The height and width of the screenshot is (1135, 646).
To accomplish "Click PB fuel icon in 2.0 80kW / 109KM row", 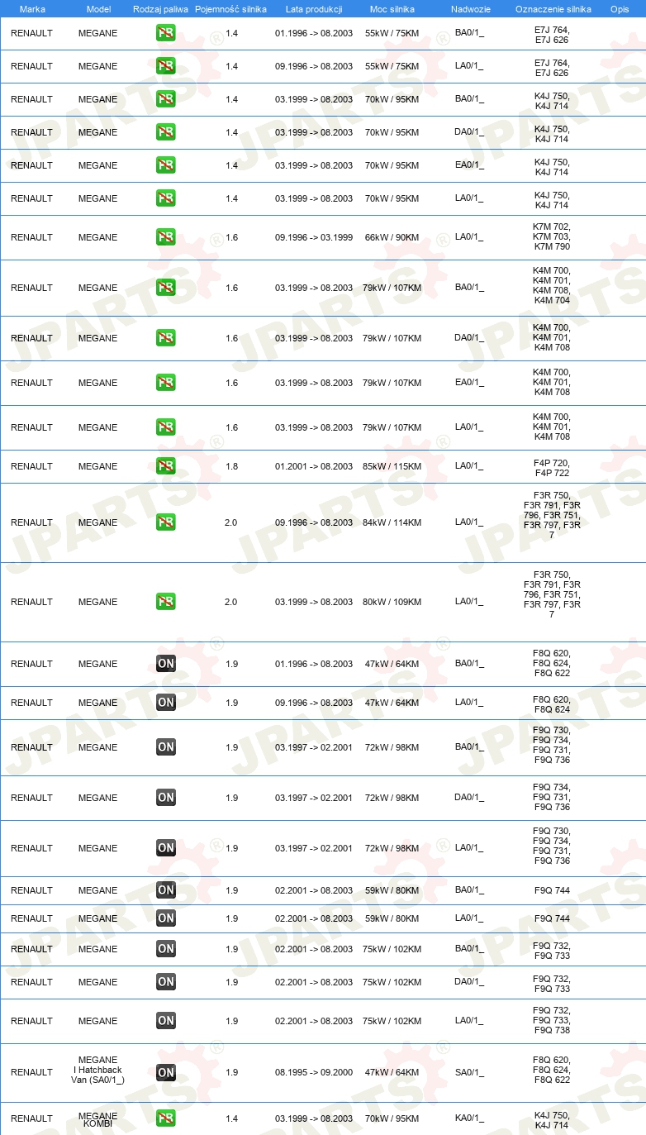I will pos(166,602).
